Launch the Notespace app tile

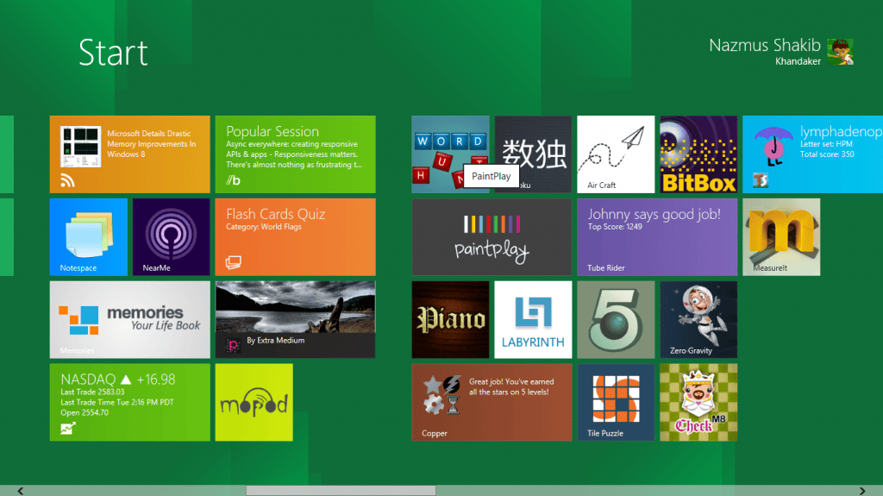pyautogui.click(x=89, y=236)
